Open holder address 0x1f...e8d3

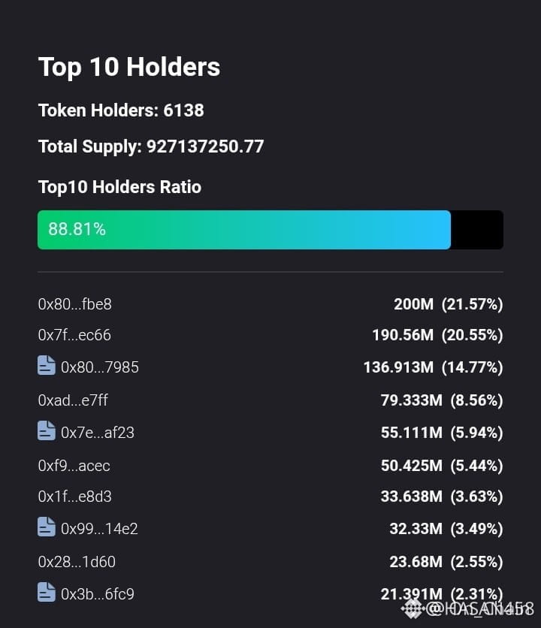point(75,497)
